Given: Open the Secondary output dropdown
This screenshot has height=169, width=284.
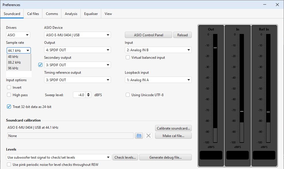Looking at the screenshot, I should (x=78, y=65).
